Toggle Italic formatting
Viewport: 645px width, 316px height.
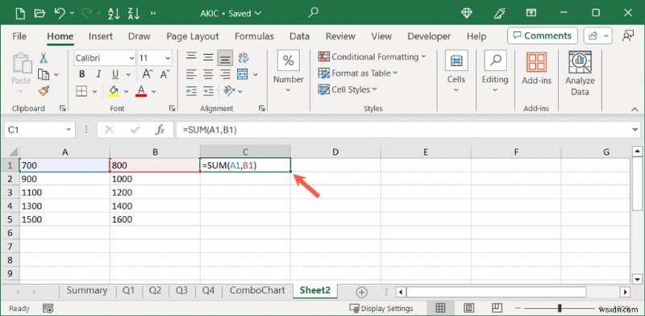point(98,74)
